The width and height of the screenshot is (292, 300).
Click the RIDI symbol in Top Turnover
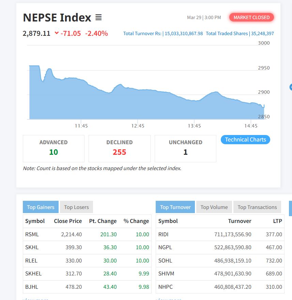coord(164,234)
